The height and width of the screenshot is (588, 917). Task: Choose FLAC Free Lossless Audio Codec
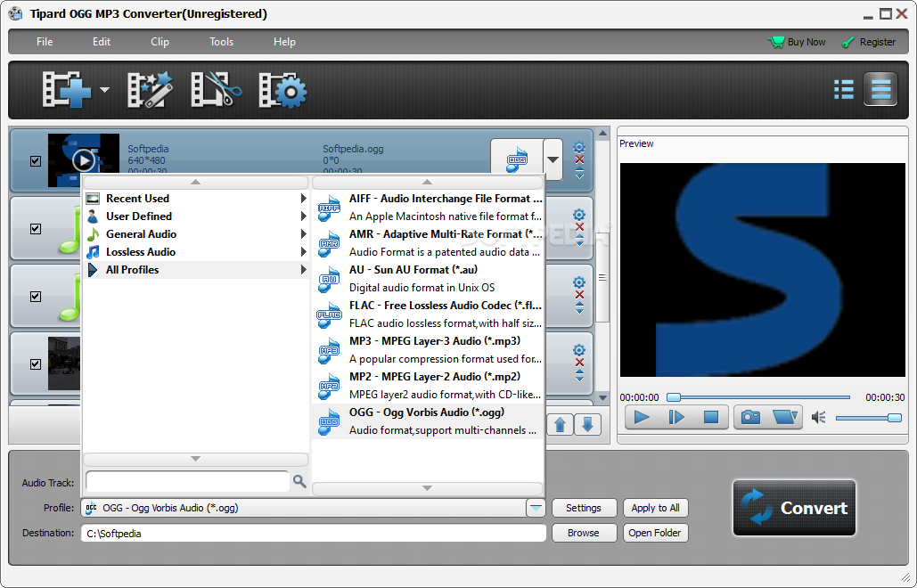[x=428, y=314]
